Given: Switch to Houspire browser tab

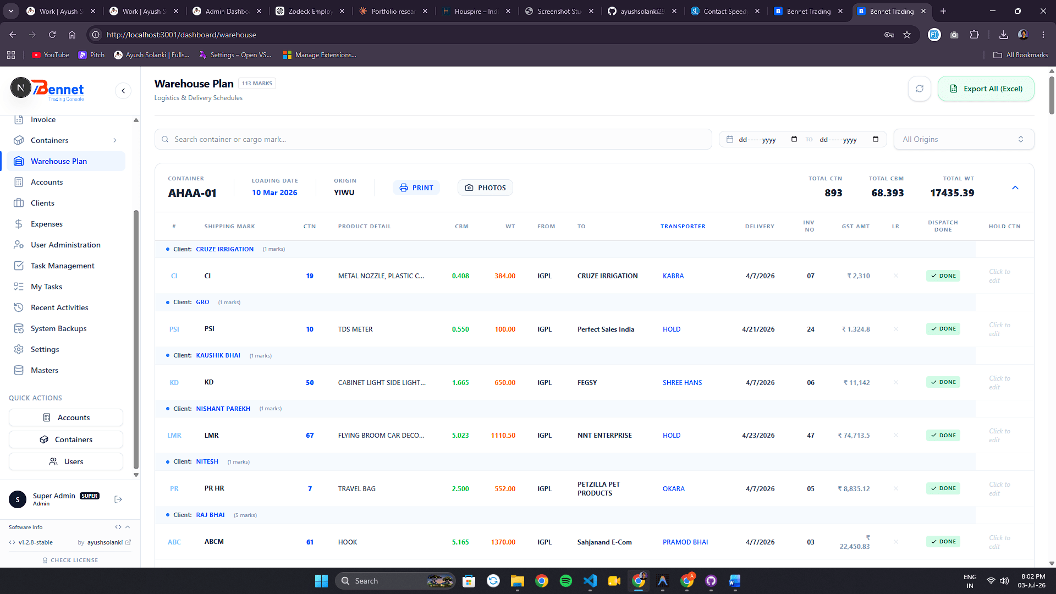Looking at the screenshot, I should [476, 11].
